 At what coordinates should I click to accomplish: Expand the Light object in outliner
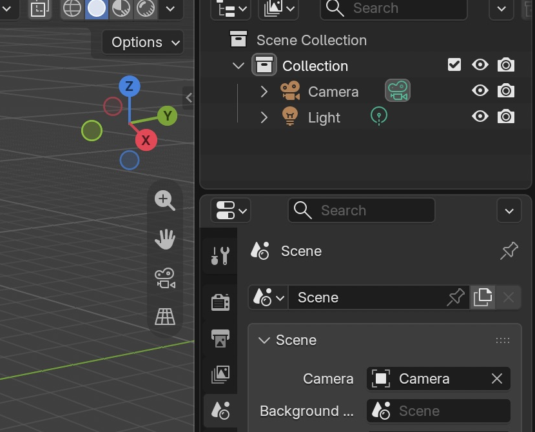pos(264,117)
